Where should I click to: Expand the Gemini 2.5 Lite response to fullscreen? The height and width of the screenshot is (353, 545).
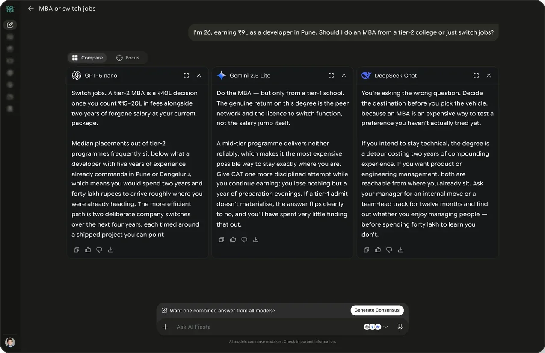coord(331,75)
